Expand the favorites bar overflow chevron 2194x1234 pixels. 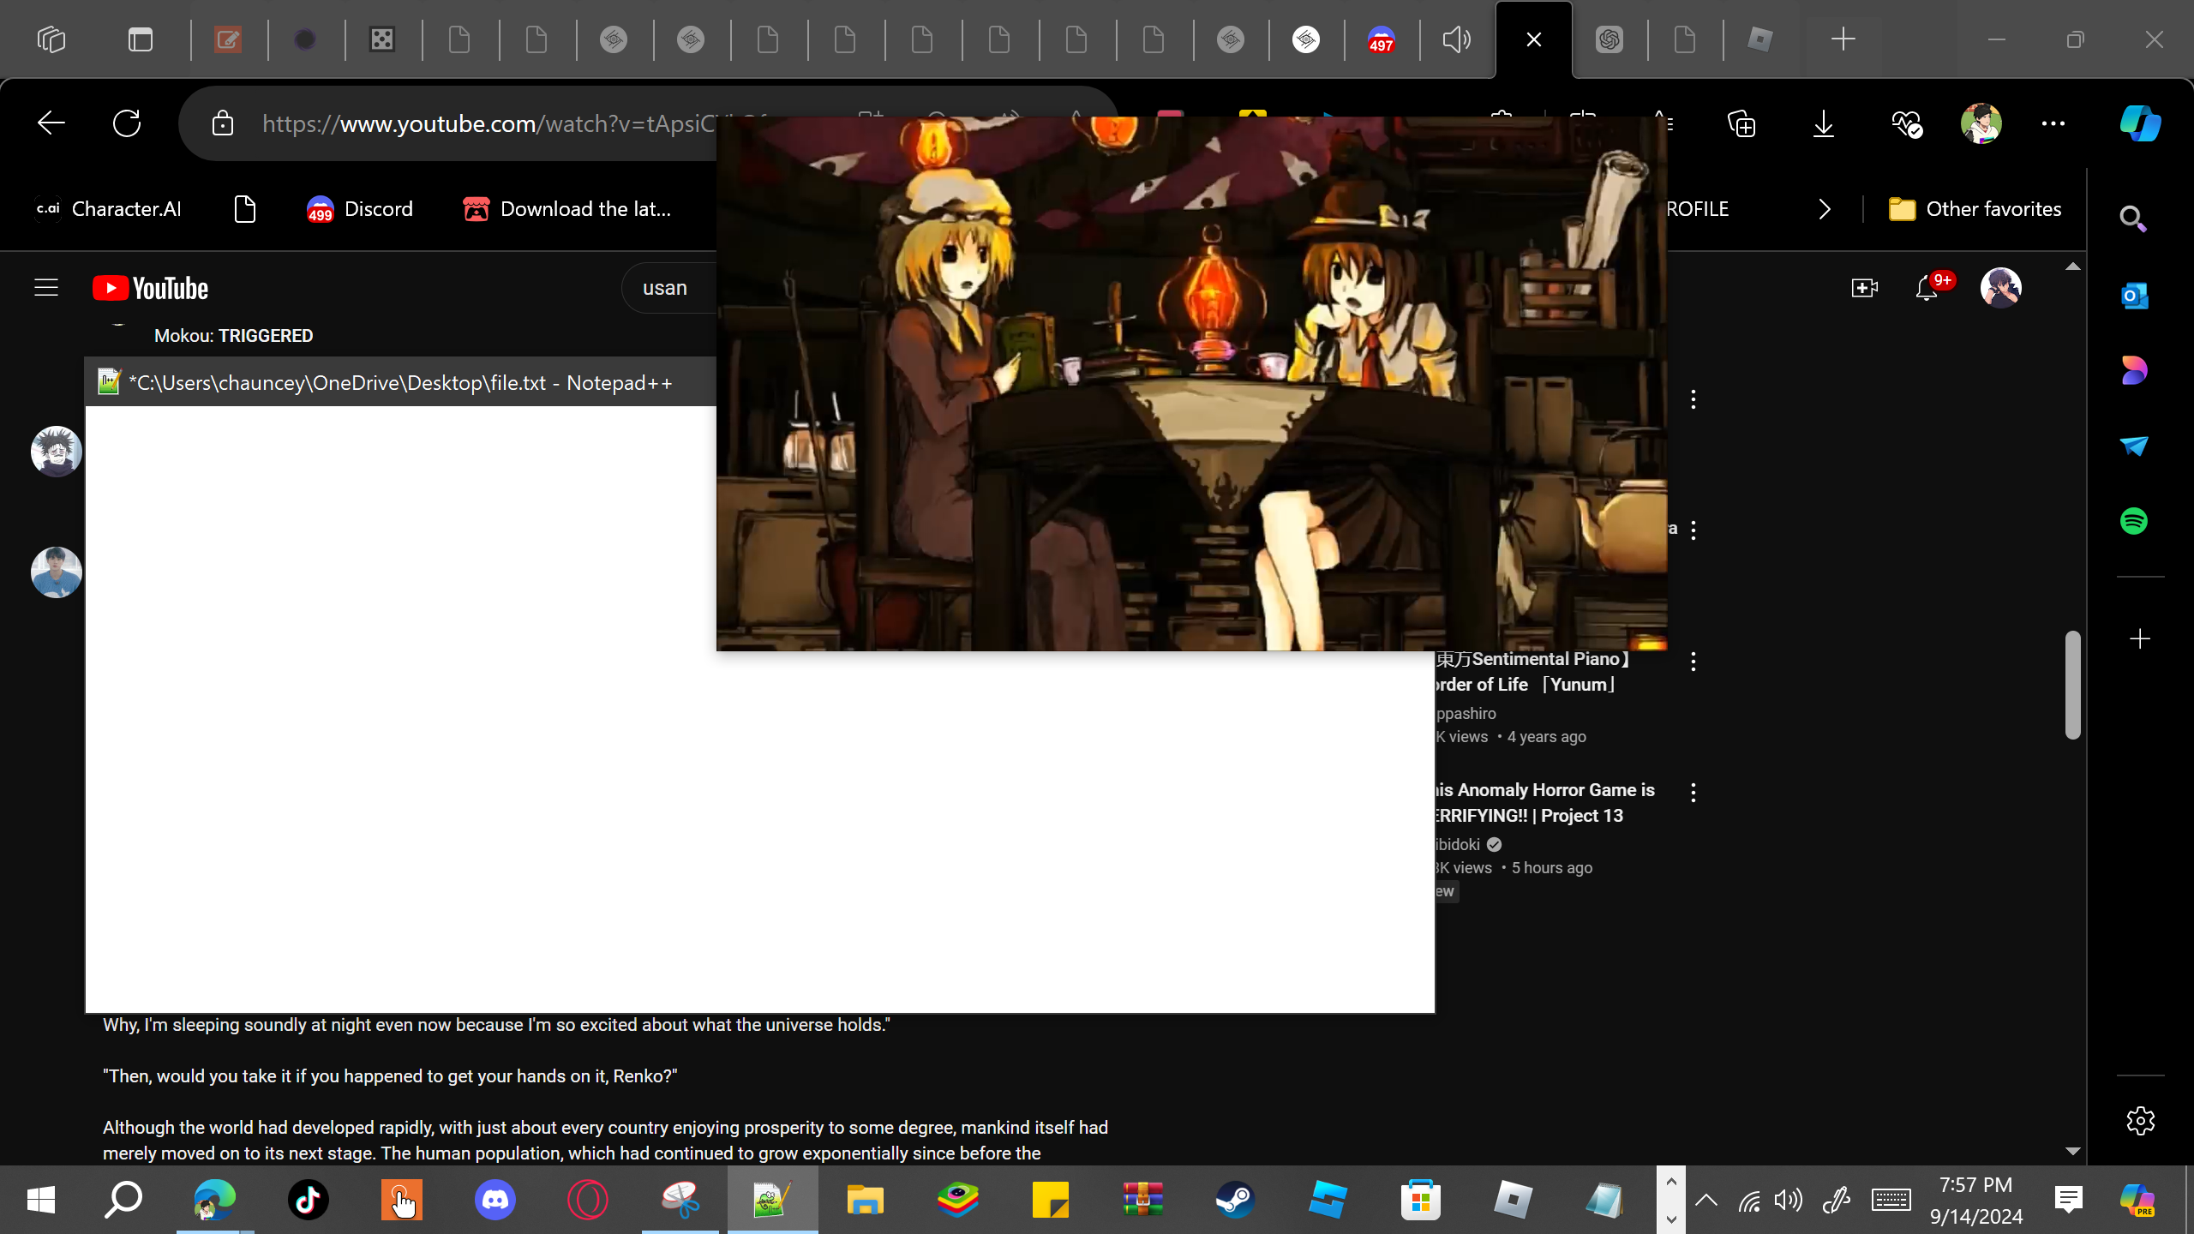1825,209
